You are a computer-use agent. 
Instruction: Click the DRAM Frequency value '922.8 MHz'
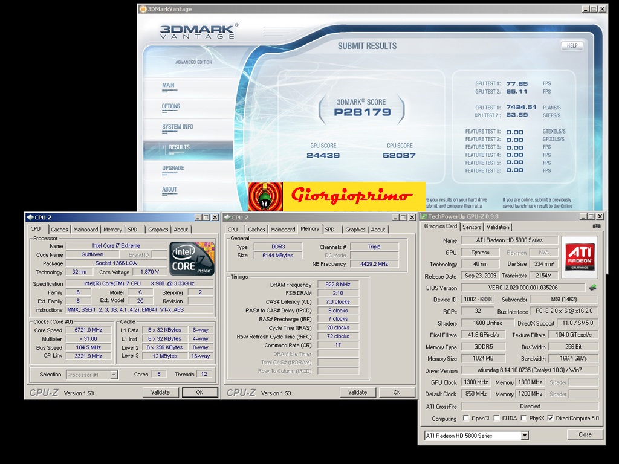(x=338, y=285)
